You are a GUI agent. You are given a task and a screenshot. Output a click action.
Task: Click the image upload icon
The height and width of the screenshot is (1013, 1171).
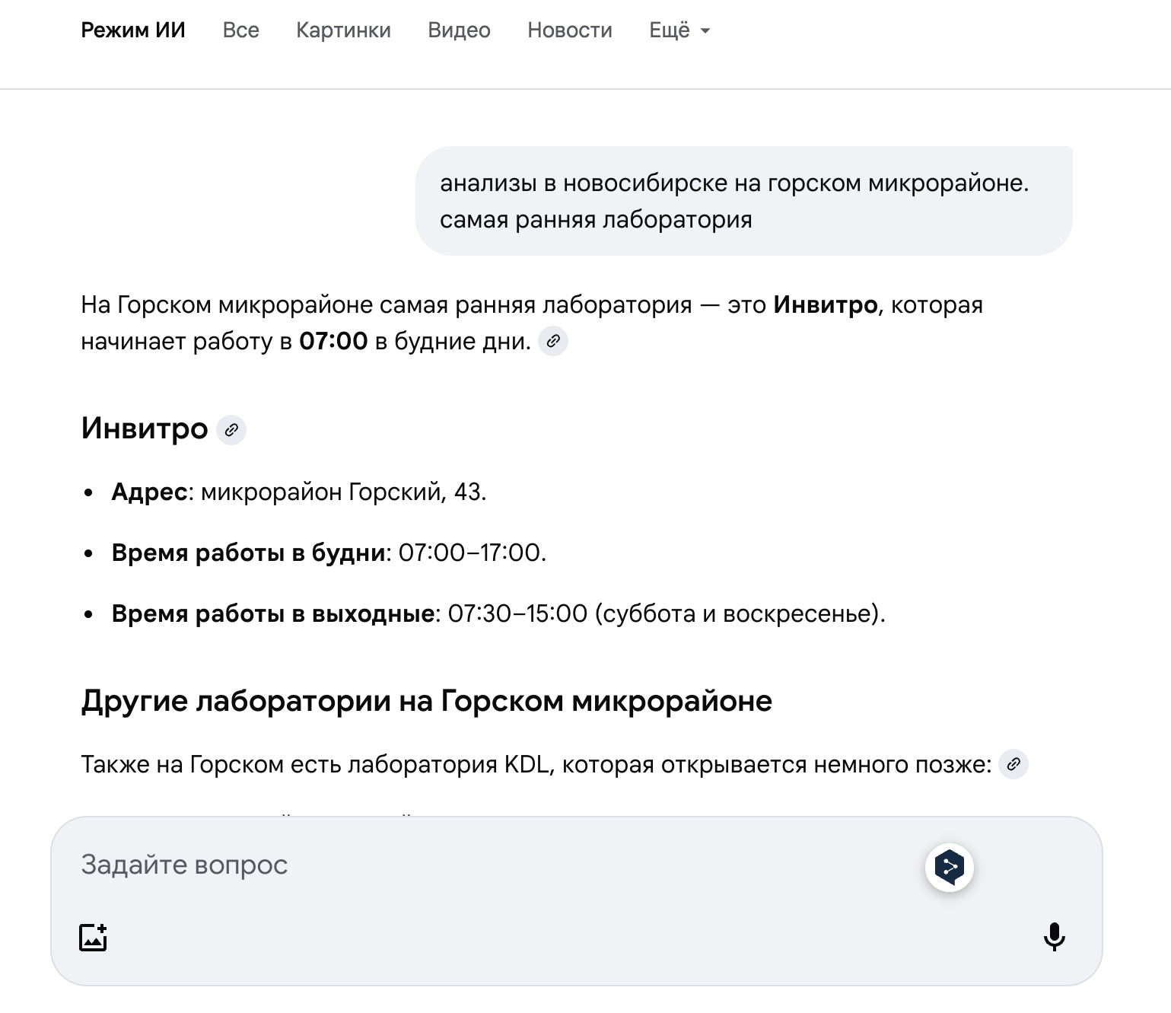pos(94,937)
